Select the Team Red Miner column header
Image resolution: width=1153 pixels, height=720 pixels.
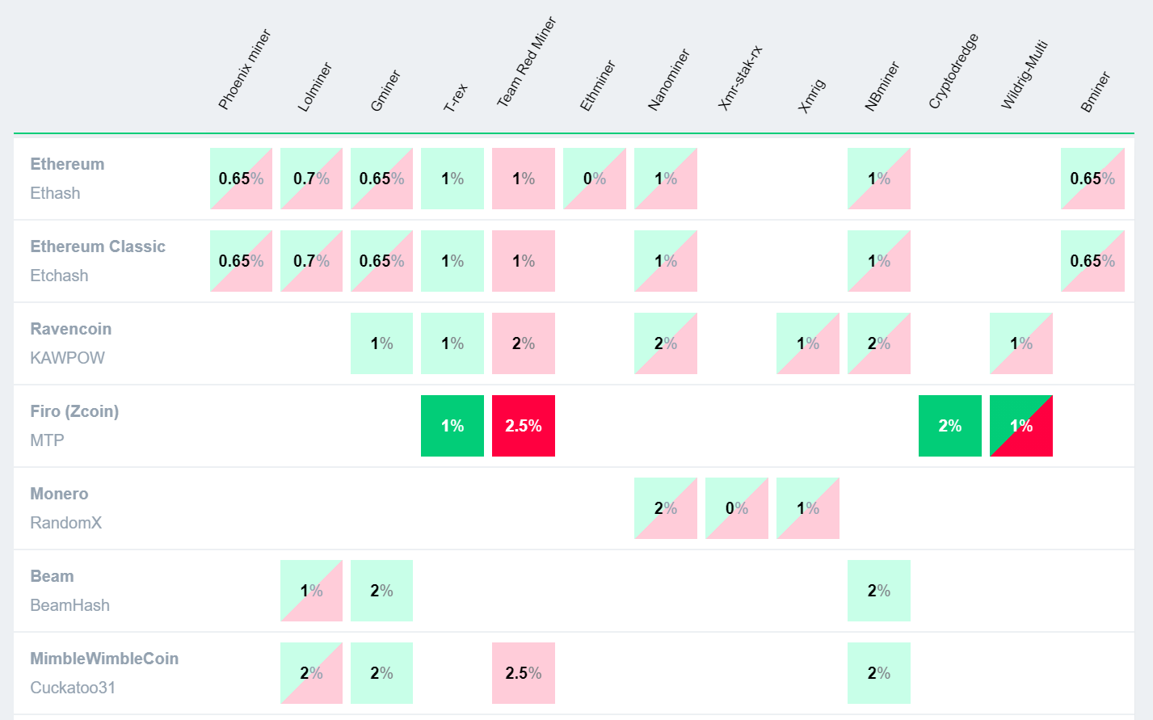[x=526, y=63]
